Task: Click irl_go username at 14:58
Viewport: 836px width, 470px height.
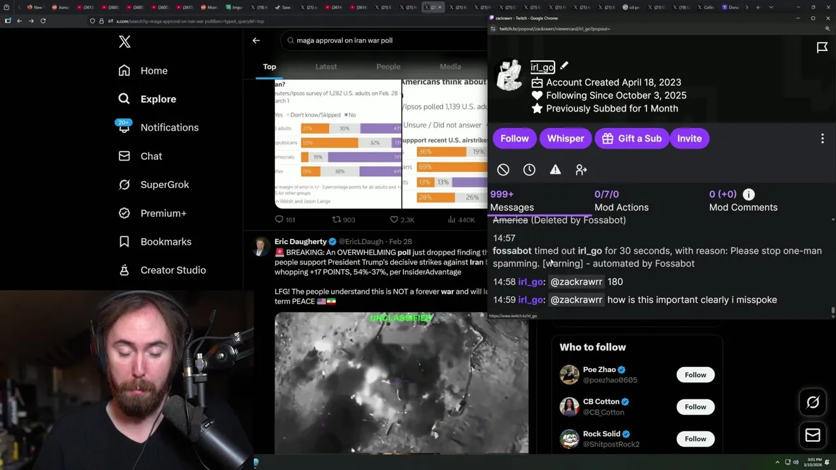Action: 530,282
